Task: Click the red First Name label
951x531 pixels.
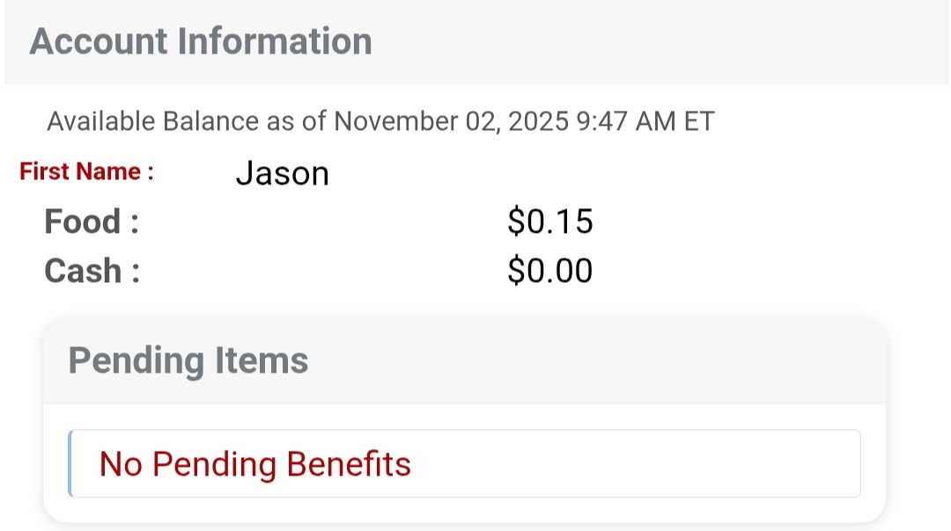Action: (x=86, y=171)
